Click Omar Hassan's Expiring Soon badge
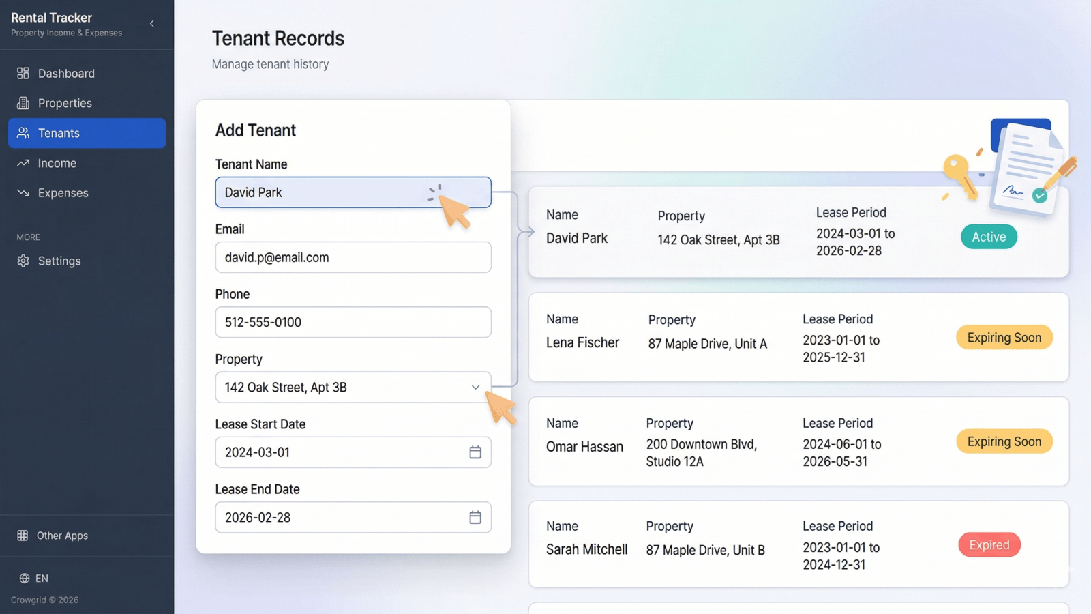 click(1004, 441)
